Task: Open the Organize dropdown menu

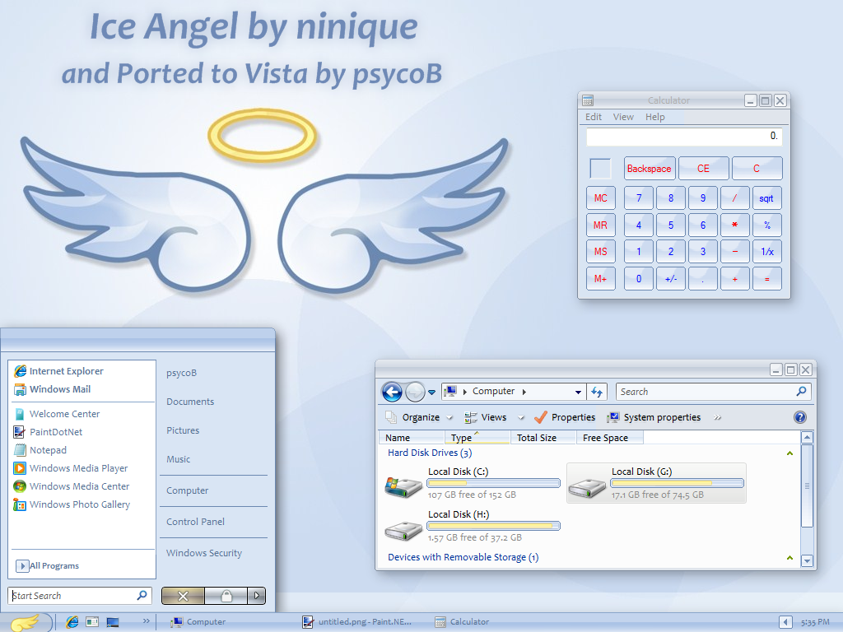Action: (421, 417)
